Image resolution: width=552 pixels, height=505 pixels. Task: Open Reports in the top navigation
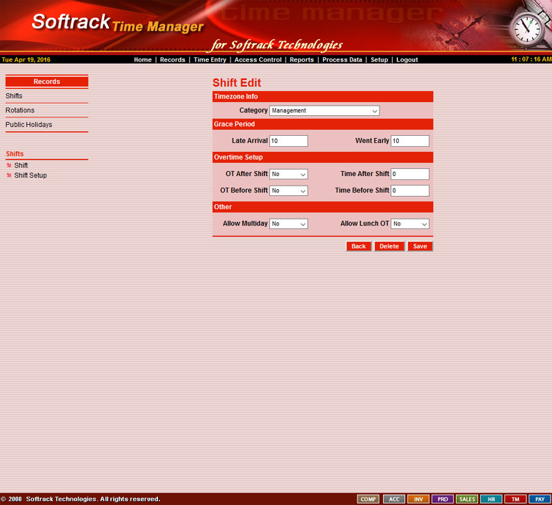302,60
